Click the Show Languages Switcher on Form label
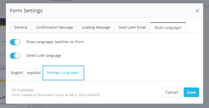209x108 pixels. (x=55, y=42)
